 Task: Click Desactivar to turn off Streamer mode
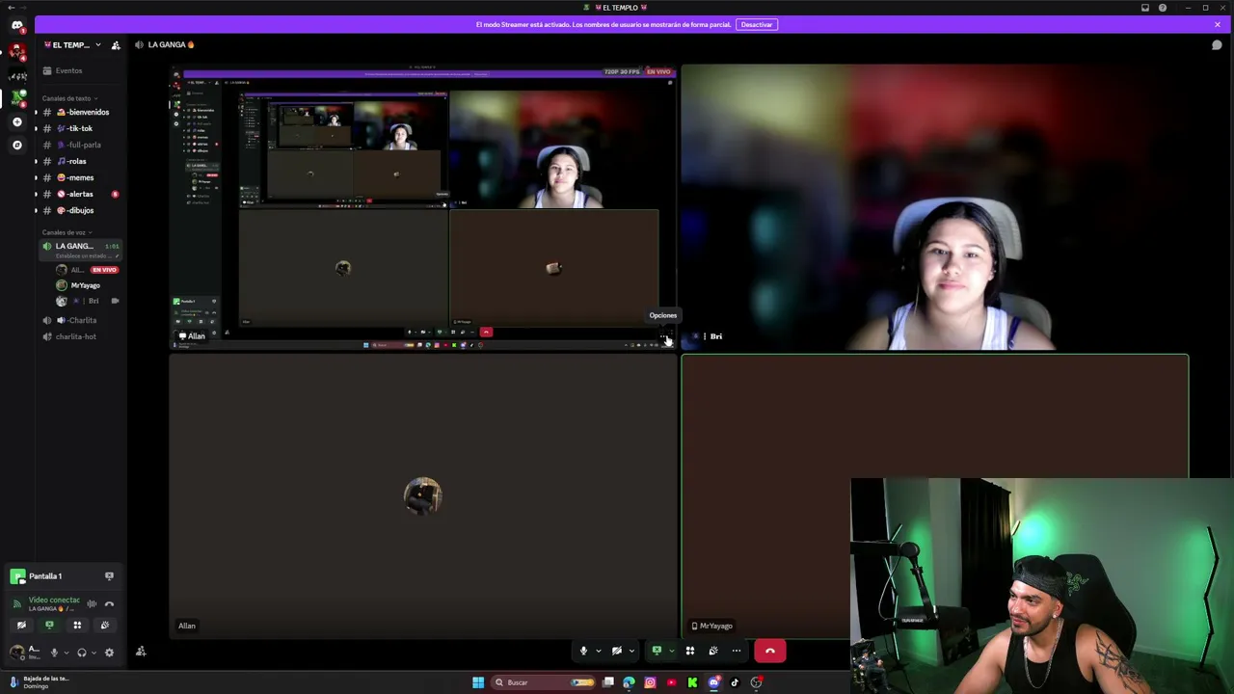[757, 24]
